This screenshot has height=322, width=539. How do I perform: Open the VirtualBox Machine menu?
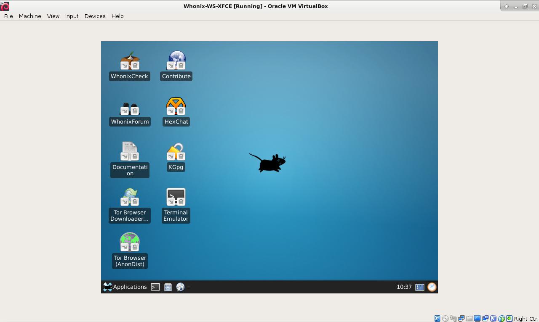point(30,16)
